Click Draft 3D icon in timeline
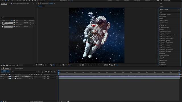Screen dimensions: 182x102 42,72
